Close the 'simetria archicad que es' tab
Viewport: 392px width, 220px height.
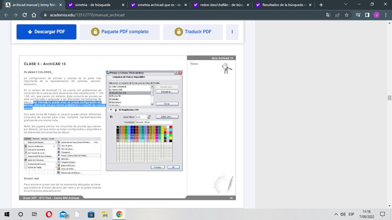(x=186, y=5)
